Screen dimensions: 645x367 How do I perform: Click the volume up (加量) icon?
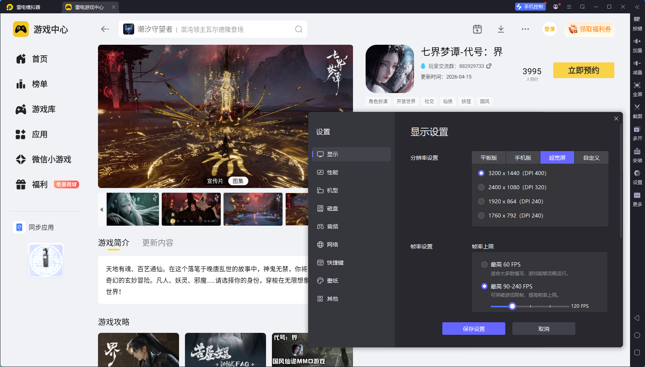(x=637, y=42)
